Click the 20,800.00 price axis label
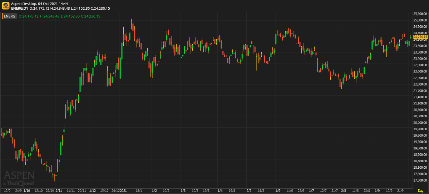This screenshot has height=194, width=429. click(x=420, y=110)
